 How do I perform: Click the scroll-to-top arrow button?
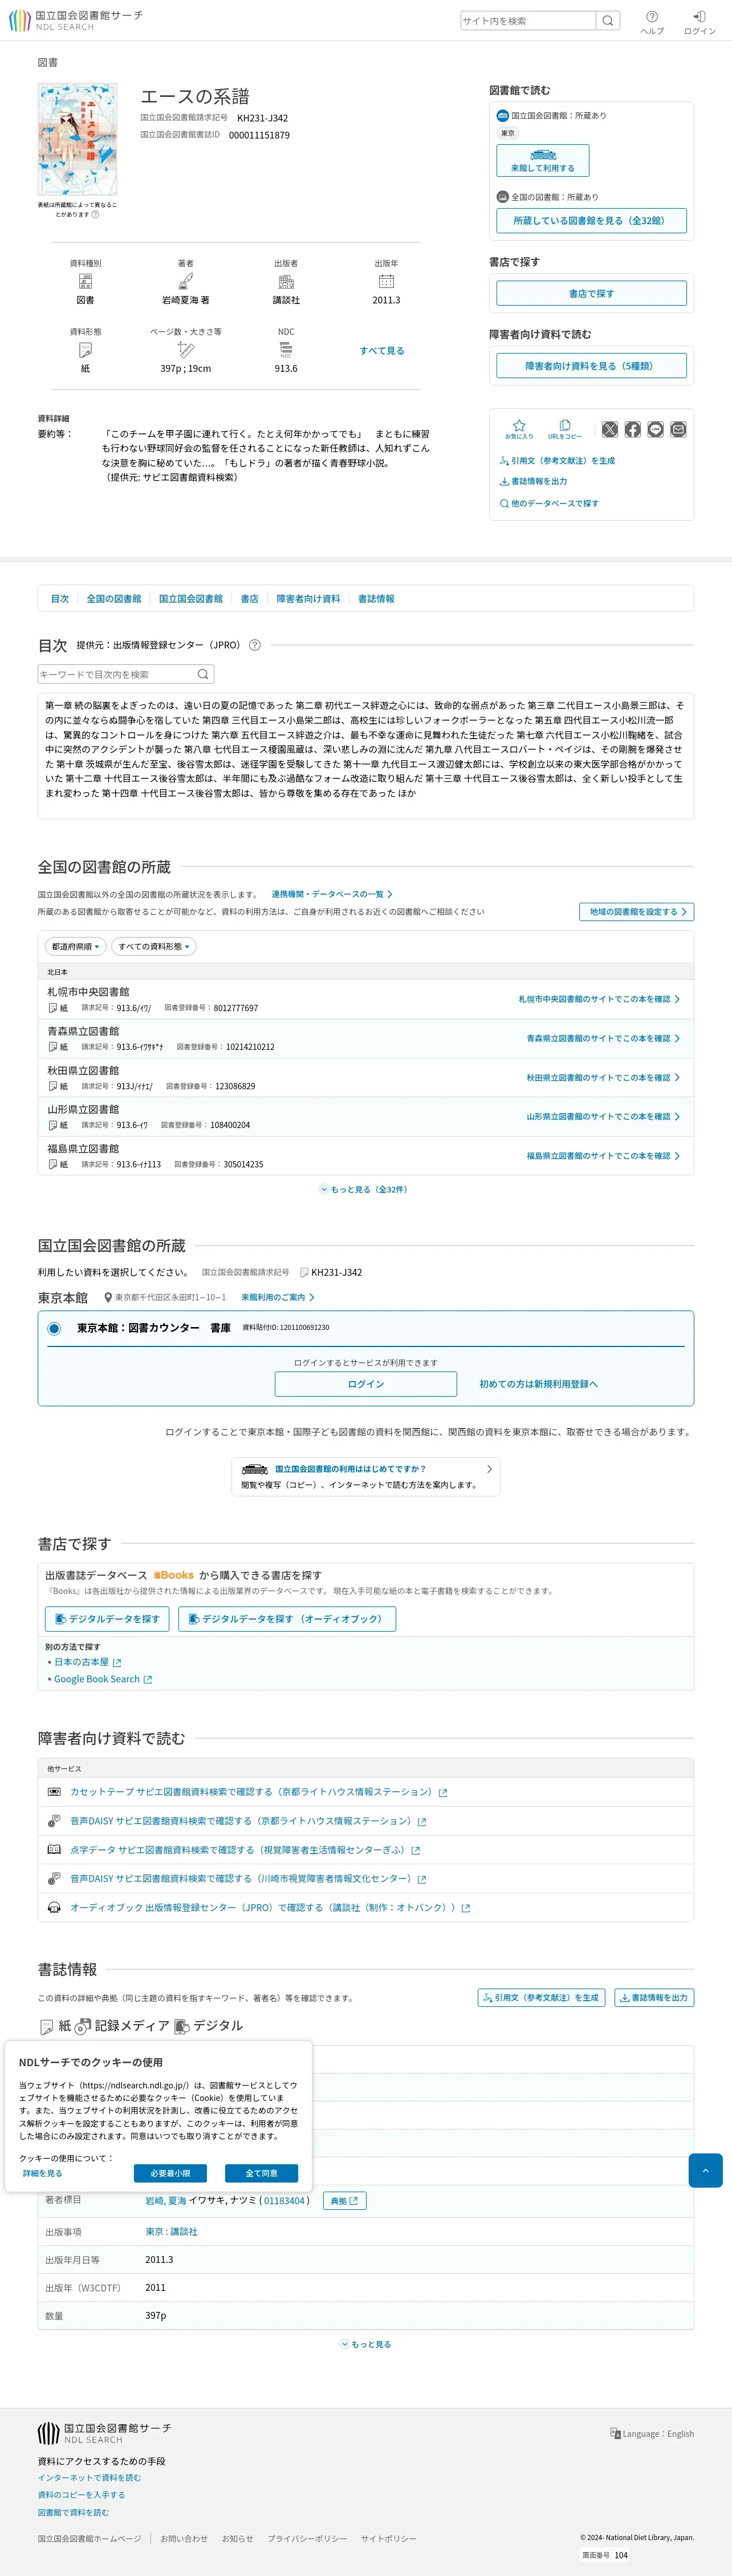[x=705, y=2170]
